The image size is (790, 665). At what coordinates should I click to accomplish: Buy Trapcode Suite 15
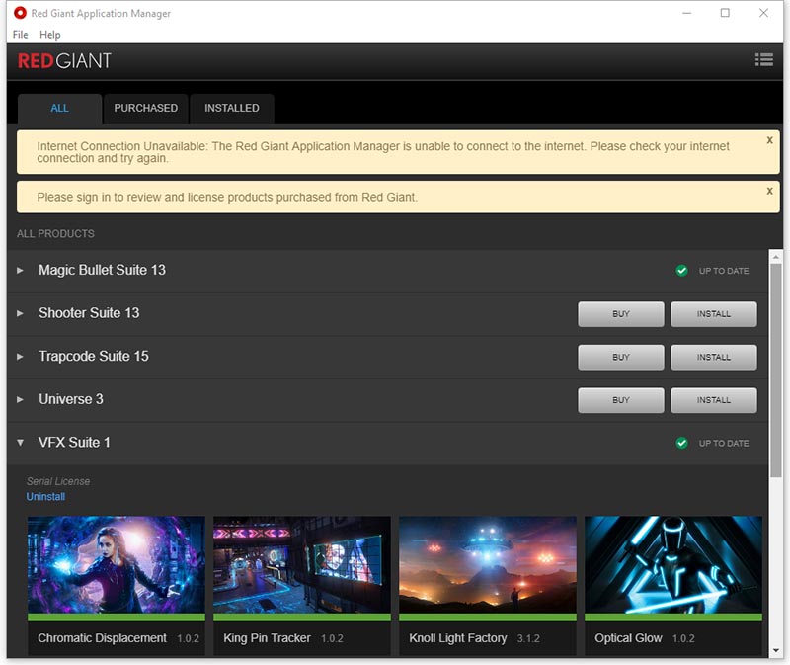tap(621, 357)
